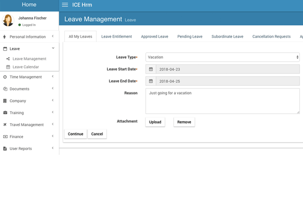Image resolution: width=303 pixels, height=202 pixels.
Task: Open the Leave Type dropdown
Action: [x=223, y=57]
